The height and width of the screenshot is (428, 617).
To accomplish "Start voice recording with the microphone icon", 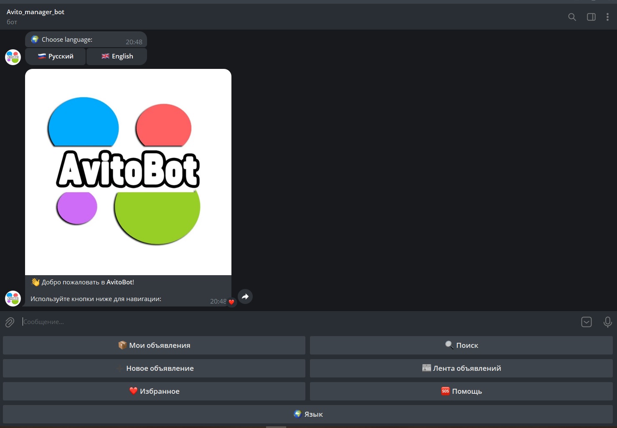I will pos(608,322).
